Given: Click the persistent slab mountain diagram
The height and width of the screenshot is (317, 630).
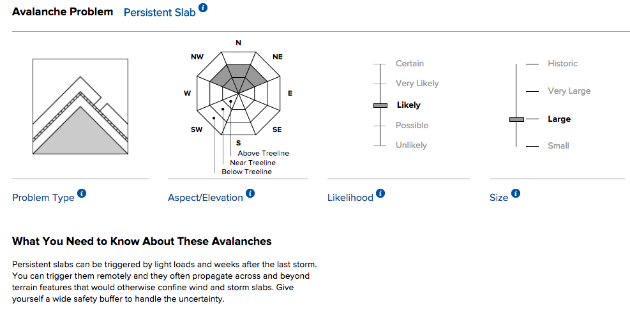Looking at the screenshot, I should pyautogui.click(x=80, y=107).
